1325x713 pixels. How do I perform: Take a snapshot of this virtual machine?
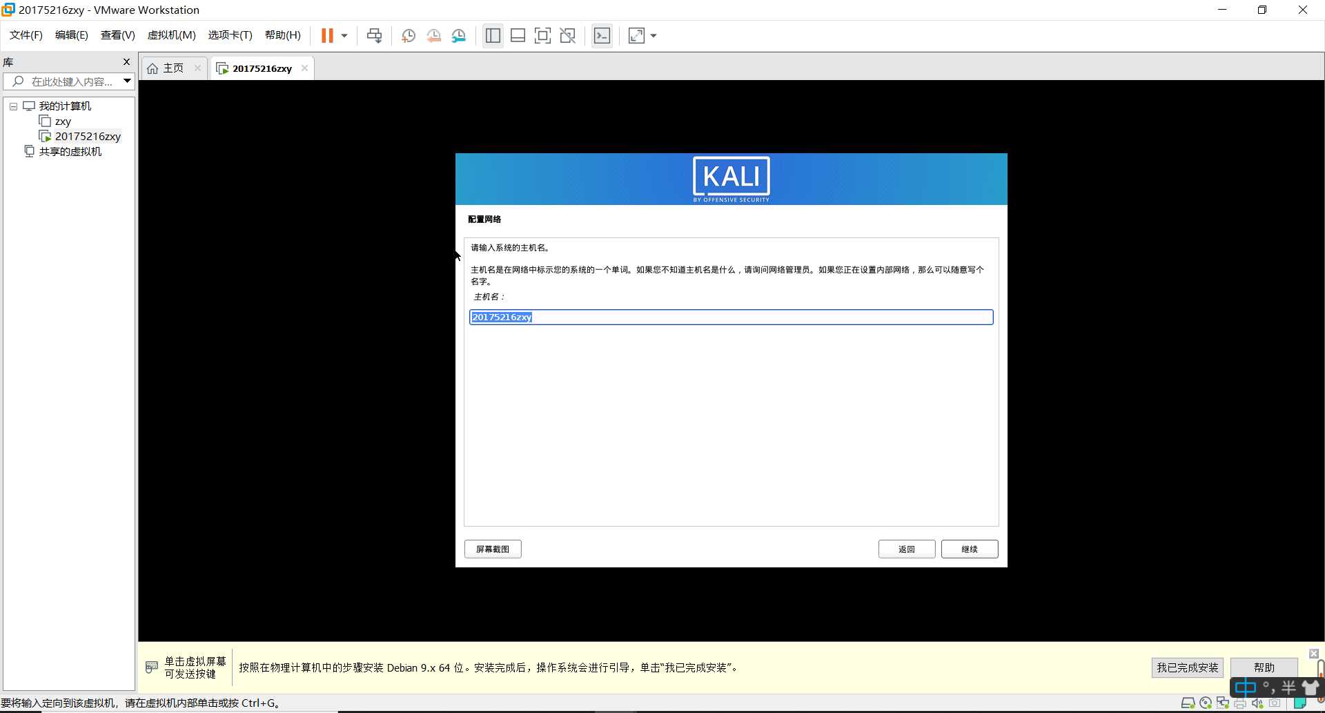click(409, 36)
